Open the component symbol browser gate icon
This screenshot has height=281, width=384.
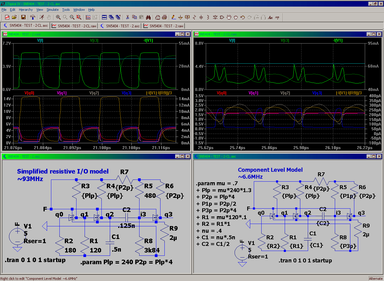pos(222,17)
